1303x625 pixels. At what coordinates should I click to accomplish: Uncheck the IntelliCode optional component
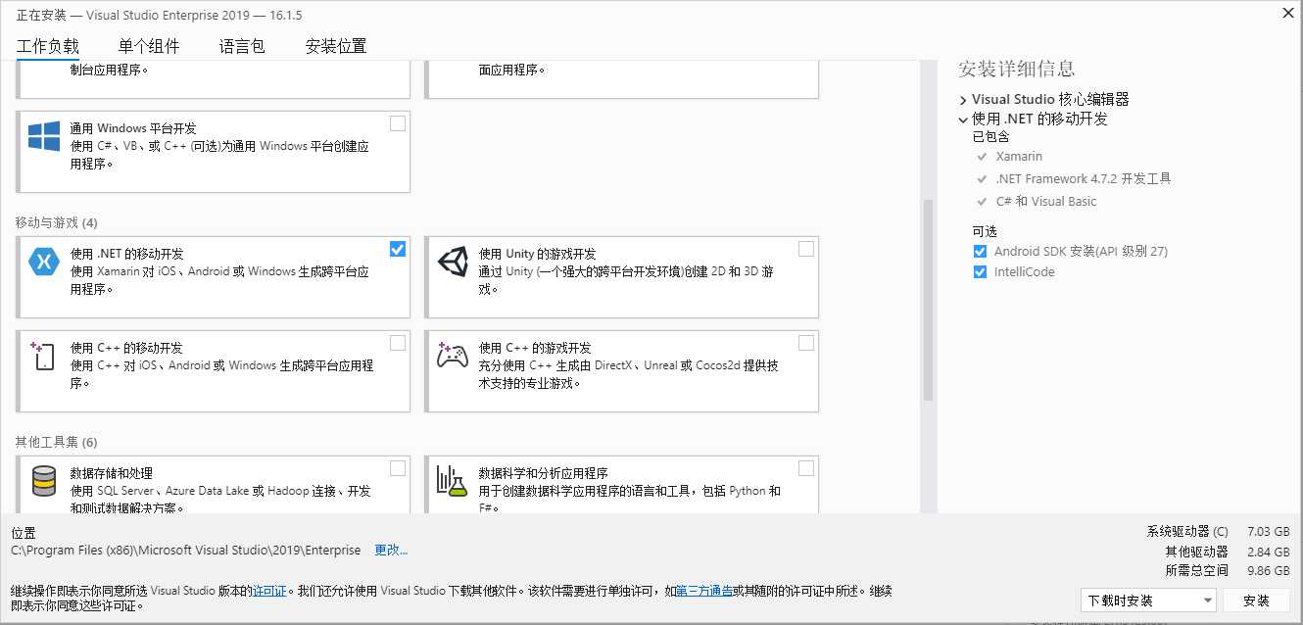coord(980,272)
